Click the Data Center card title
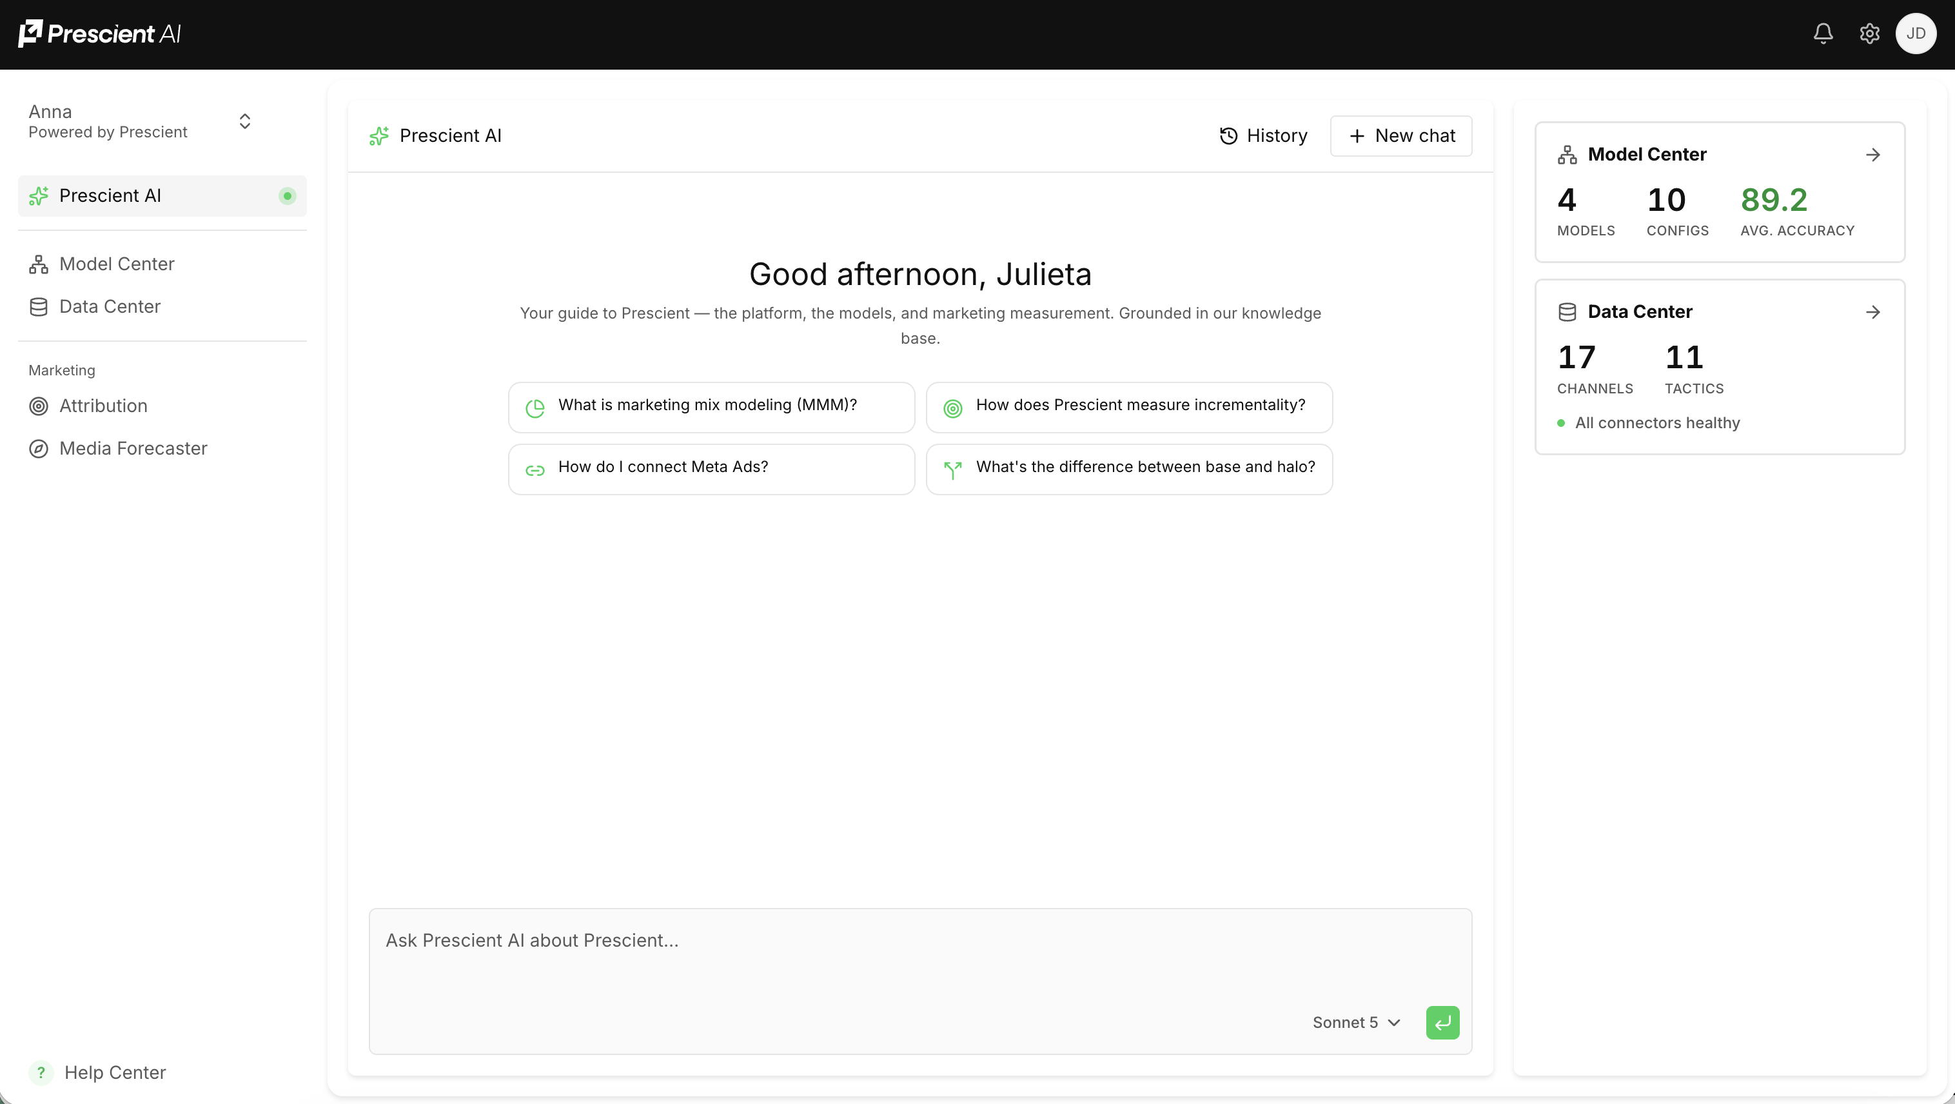The width and height of the screenshot is (1955, 1104). pos(1640,312)
